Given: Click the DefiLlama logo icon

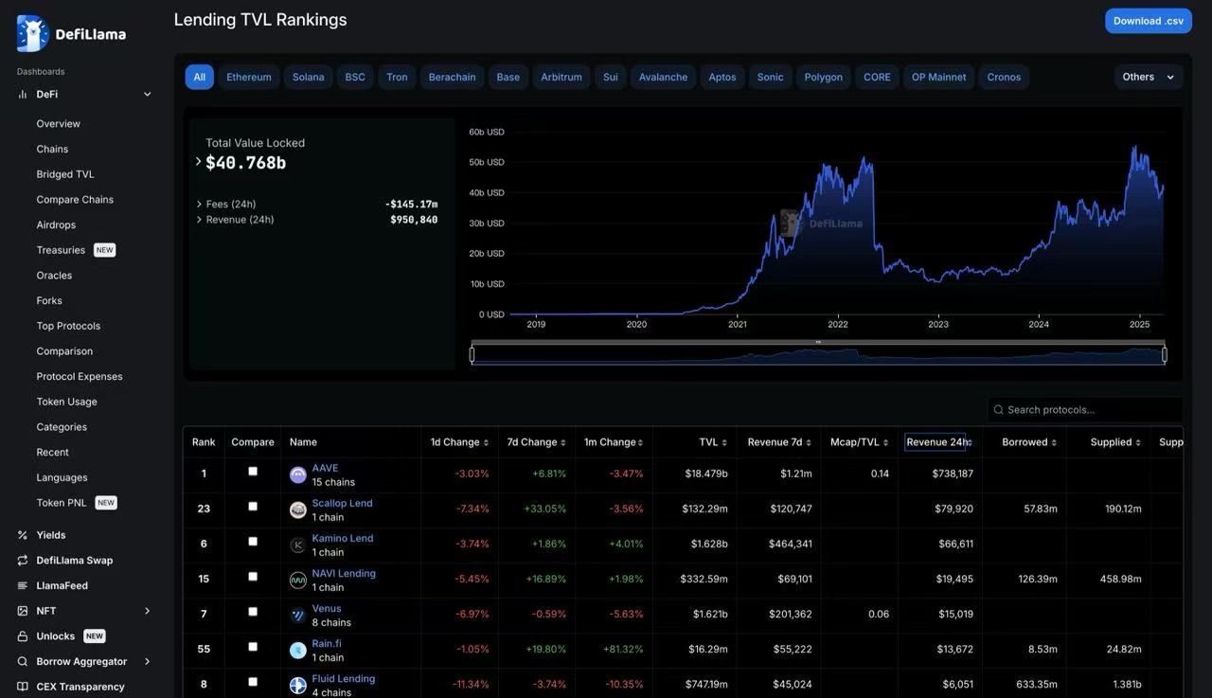Looking at the screenshot, I should click(32, 34).
